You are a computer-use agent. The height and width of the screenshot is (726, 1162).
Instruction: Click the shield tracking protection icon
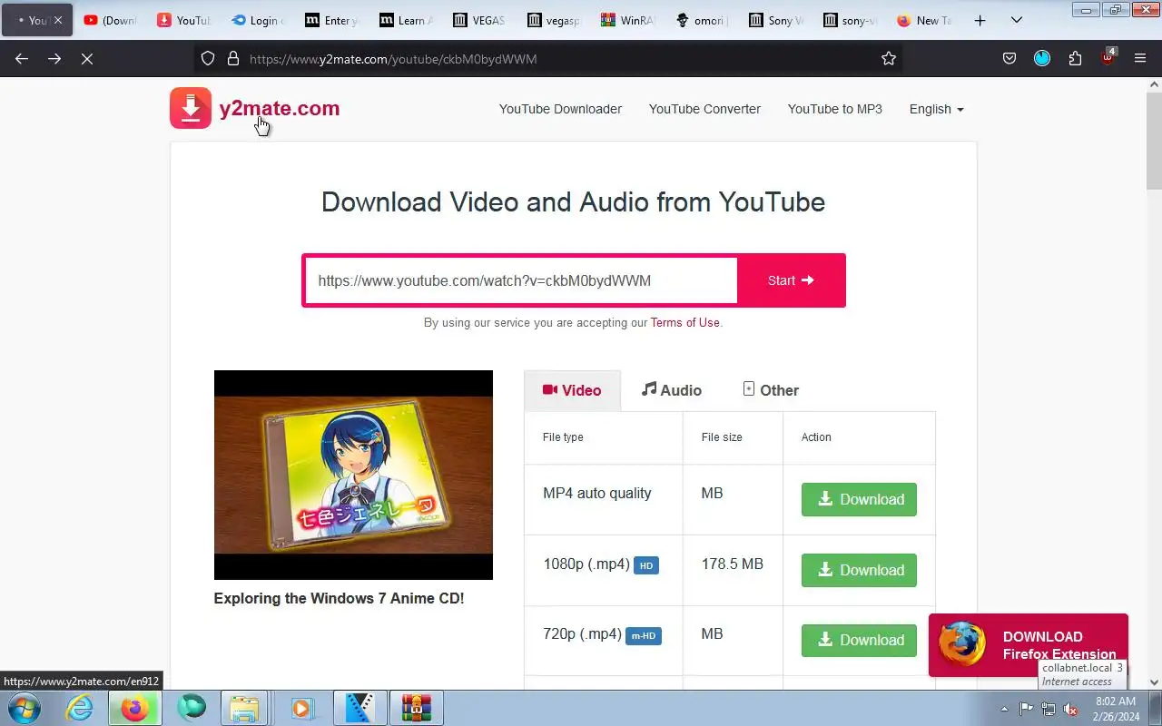pyautogui.click(x=208, y=58)
